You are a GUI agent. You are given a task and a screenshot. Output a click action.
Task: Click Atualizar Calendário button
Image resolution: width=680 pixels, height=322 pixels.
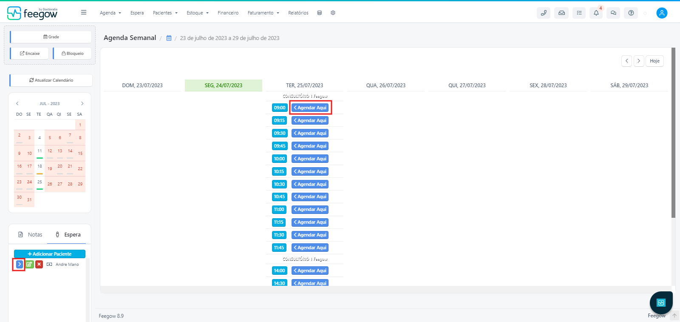tap(51, 80)
